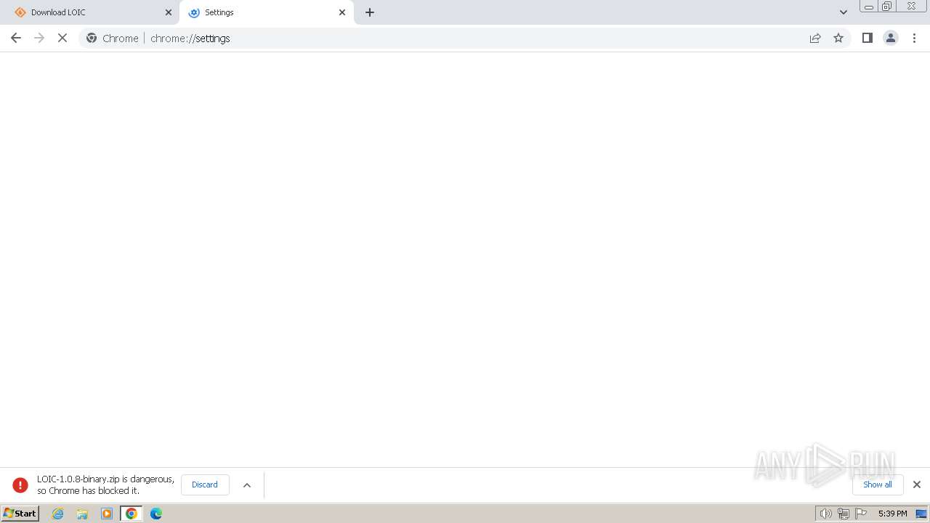The image size is (930, 523).
Task: Open the Windows Start menu
Action: 20,514
